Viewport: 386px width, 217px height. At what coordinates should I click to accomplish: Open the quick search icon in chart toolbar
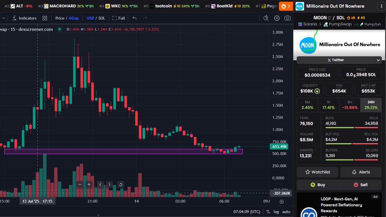pyautogui.click(x=266, y=18)
